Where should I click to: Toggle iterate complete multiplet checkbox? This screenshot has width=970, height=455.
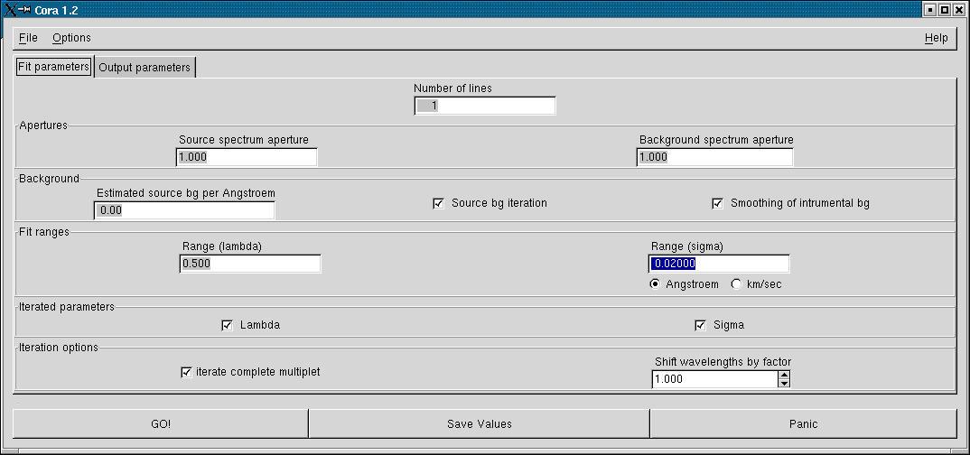(x=187, y=372)
